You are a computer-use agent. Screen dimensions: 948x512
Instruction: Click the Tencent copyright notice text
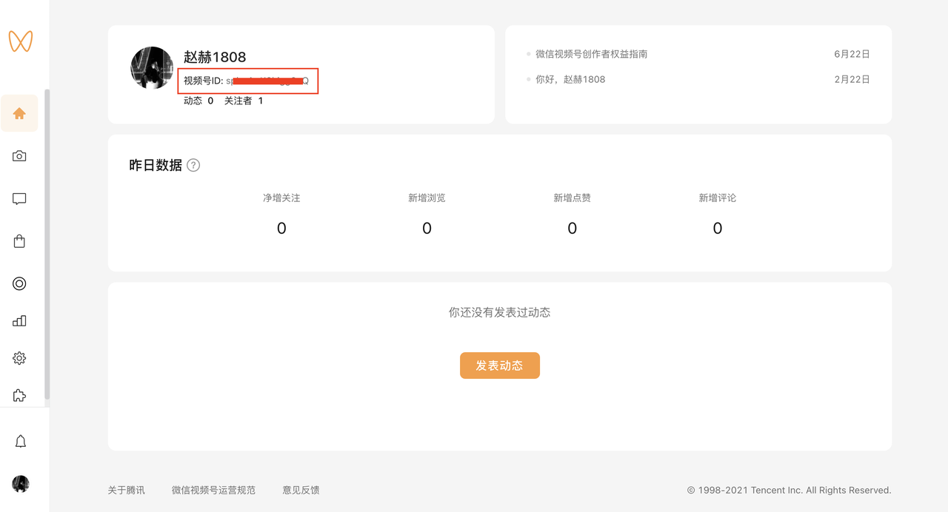click(790, 490)
